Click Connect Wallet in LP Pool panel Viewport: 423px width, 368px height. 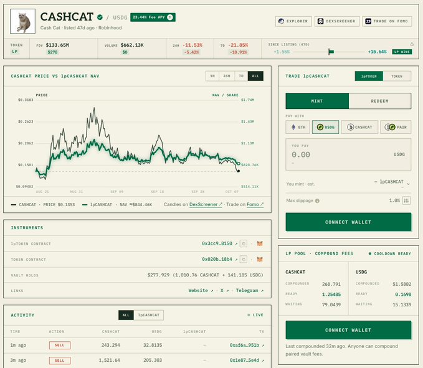pos(348,330)
